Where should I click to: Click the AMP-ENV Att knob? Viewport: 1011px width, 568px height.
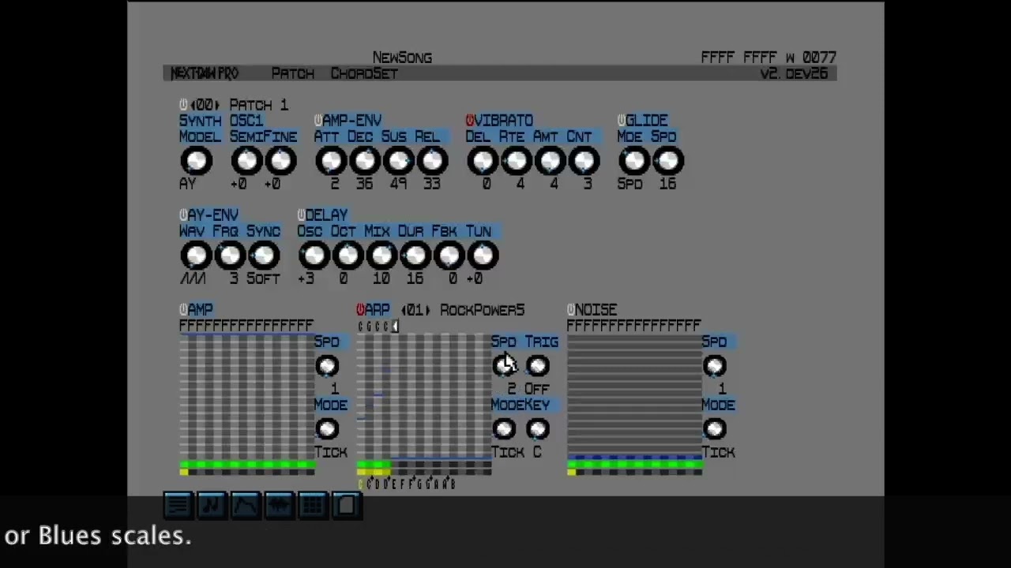(331, 161)
